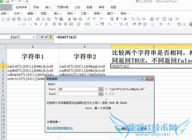This screenshot has height=140, width=192.
Task: Select the 字符串1 header cell
Action: pos(33,56)
